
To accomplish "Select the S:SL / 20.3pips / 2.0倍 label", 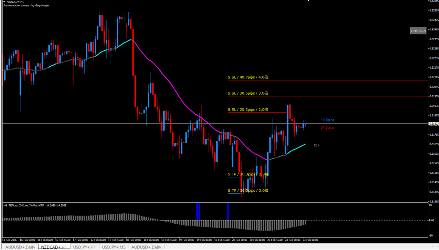I will (x=248, y=110).
